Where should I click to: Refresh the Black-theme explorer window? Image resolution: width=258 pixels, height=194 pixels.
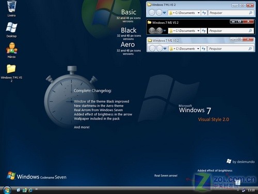[204, 31]
